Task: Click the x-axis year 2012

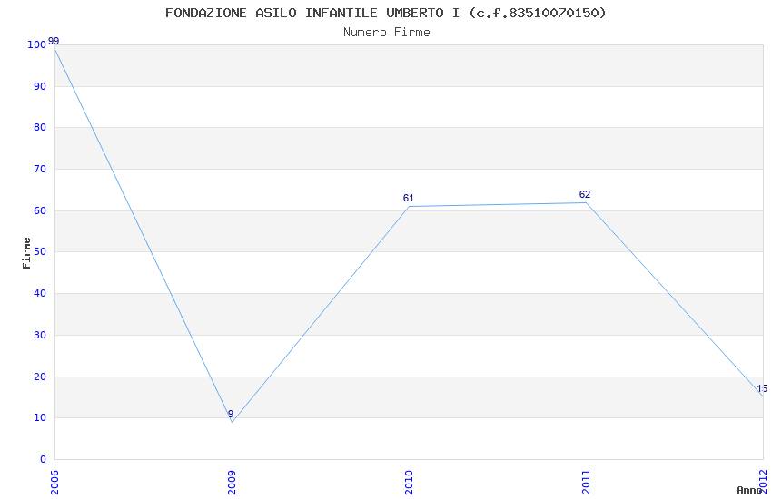Action: pos(763,482)
